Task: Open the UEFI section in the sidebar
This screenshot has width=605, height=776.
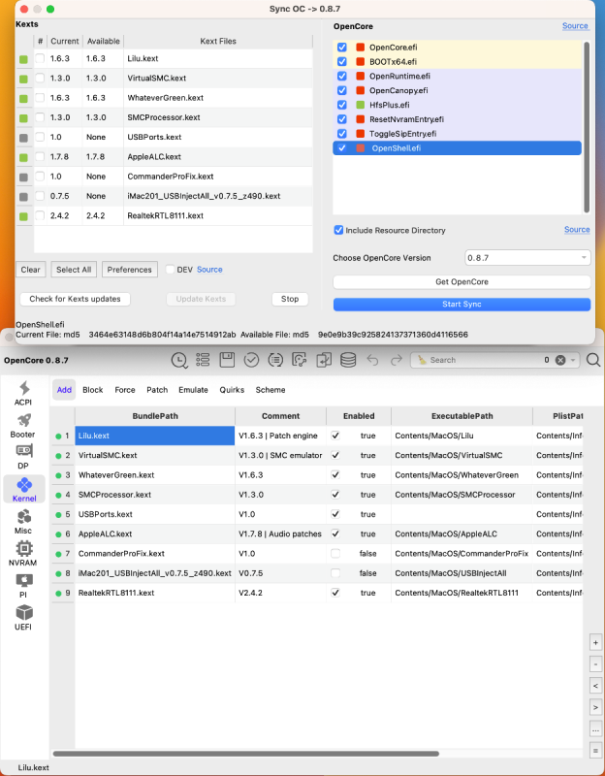Action: click(23, 618)
